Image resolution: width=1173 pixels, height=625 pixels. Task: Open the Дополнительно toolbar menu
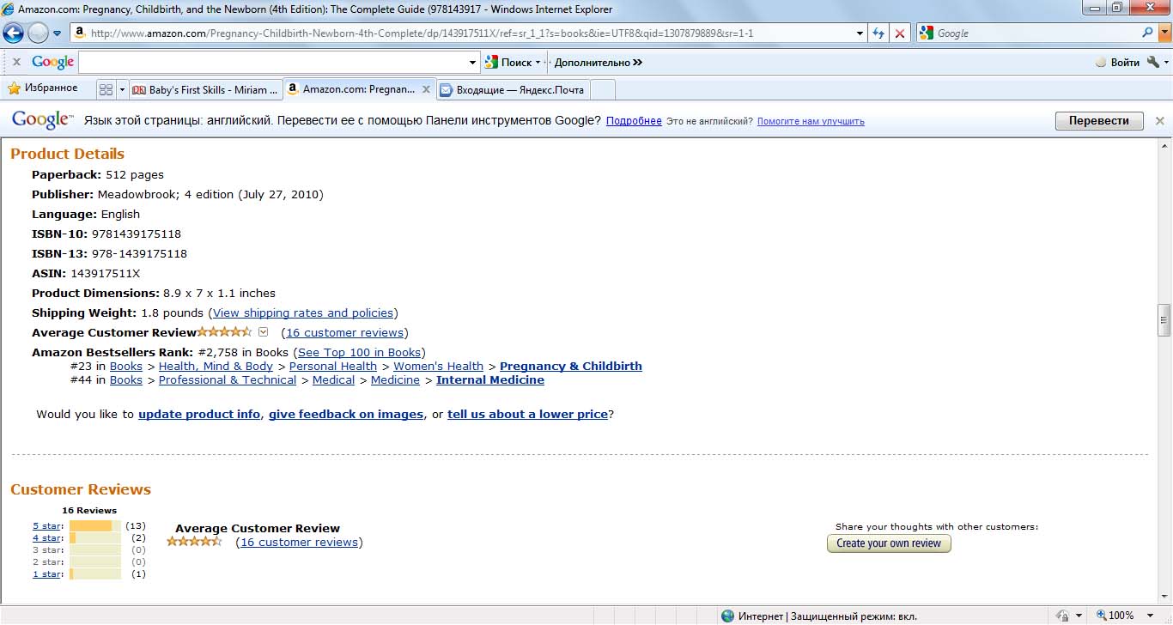point(599,62)
